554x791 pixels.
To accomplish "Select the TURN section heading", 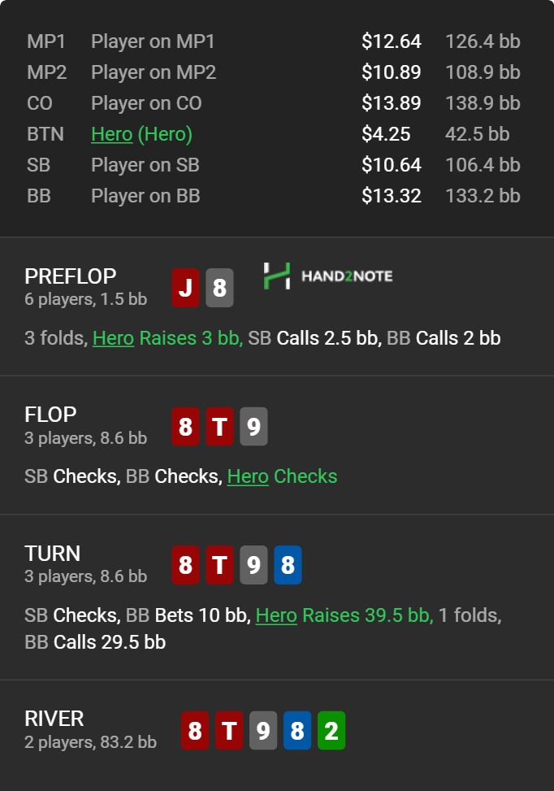I will click(x=53, y=554).
